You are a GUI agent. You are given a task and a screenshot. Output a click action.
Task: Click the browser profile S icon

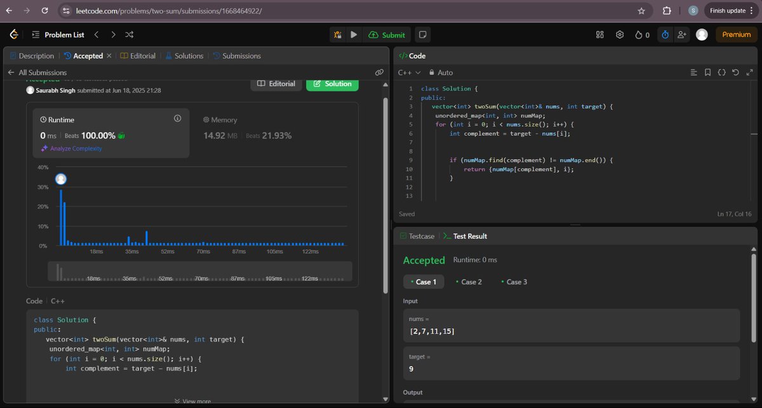click(x=693, y=10)
